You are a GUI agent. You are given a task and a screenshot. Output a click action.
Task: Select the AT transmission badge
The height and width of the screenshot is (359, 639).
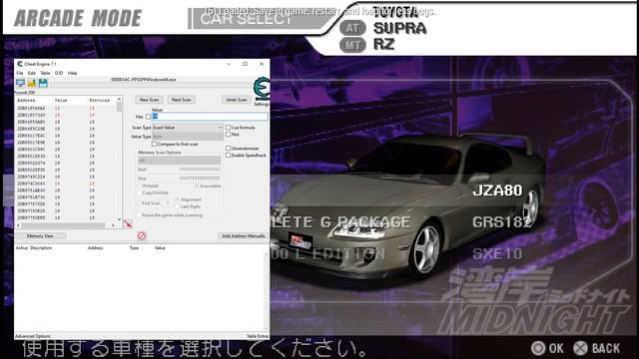pos(352,28)
